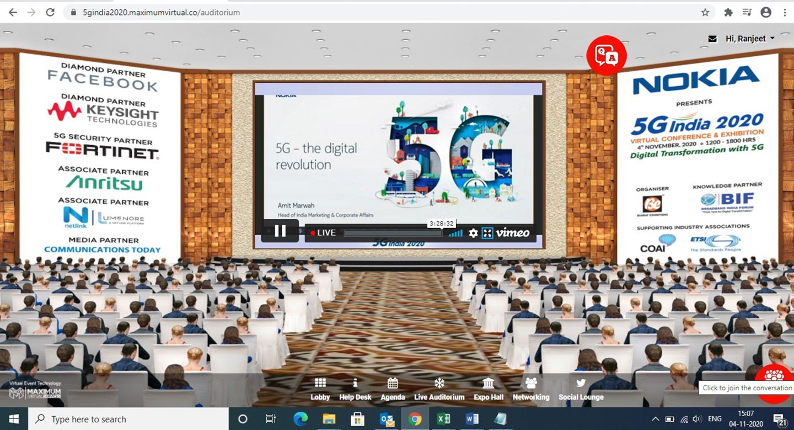Click the Keysight Technologies logo

point(103,114)
